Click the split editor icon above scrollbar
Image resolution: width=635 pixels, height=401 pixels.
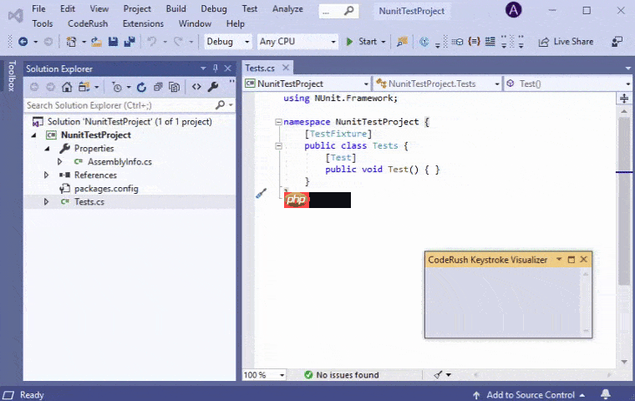click(624, 98)
